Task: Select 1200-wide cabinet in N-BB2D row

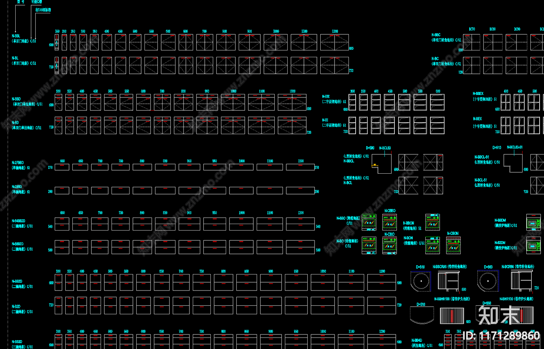Action: click(x=381, y=282)
